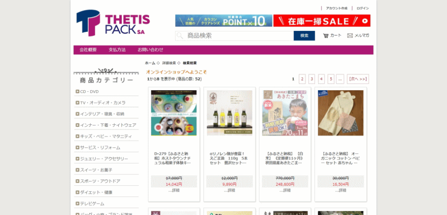Click the メルマガ text link
Screen dimensions: 447x215
point(362,36)
